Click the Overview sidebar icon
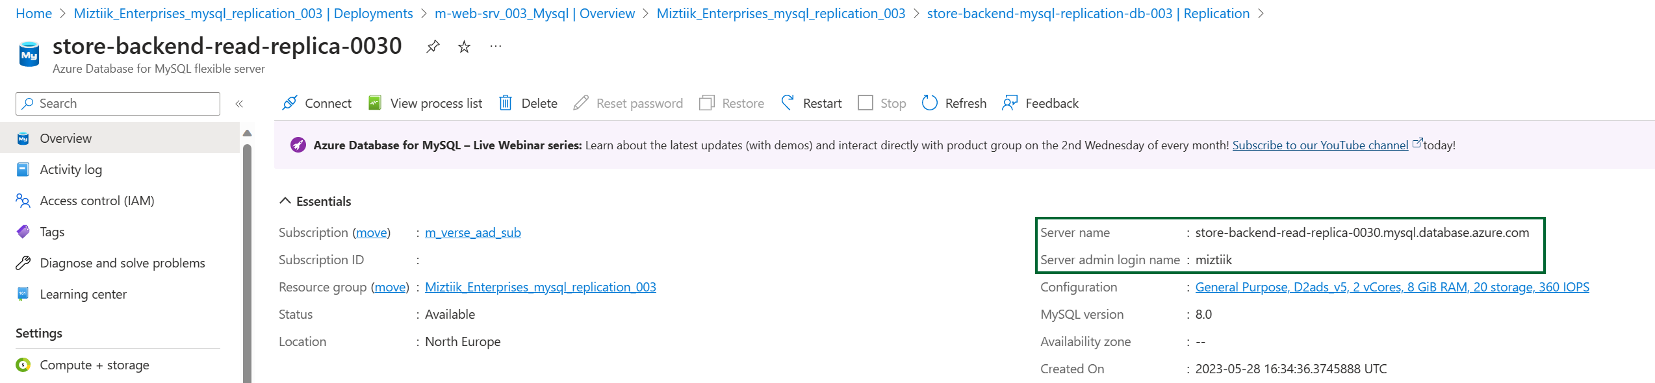Screen dimensions: 1655x383 click(23, 138)
